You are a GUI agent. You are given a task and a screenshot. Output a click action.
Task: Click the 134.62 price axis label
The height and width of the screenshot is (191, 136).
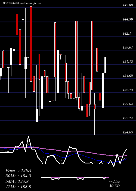128,76
